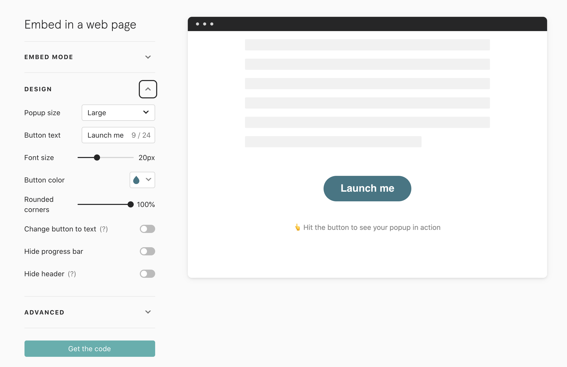Click the Hit the button to see your popup hint
Image resolution: width=567 pixels, height=367 pixels.
(x=367, y=227)
